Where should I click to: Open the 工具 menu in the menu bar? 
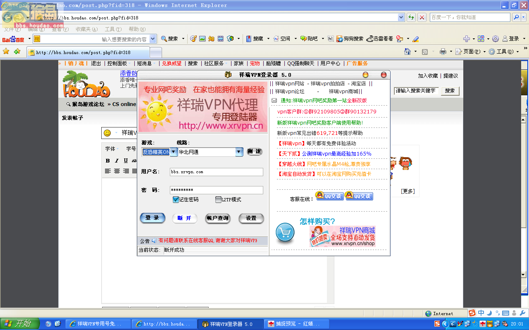click(113, 29)
